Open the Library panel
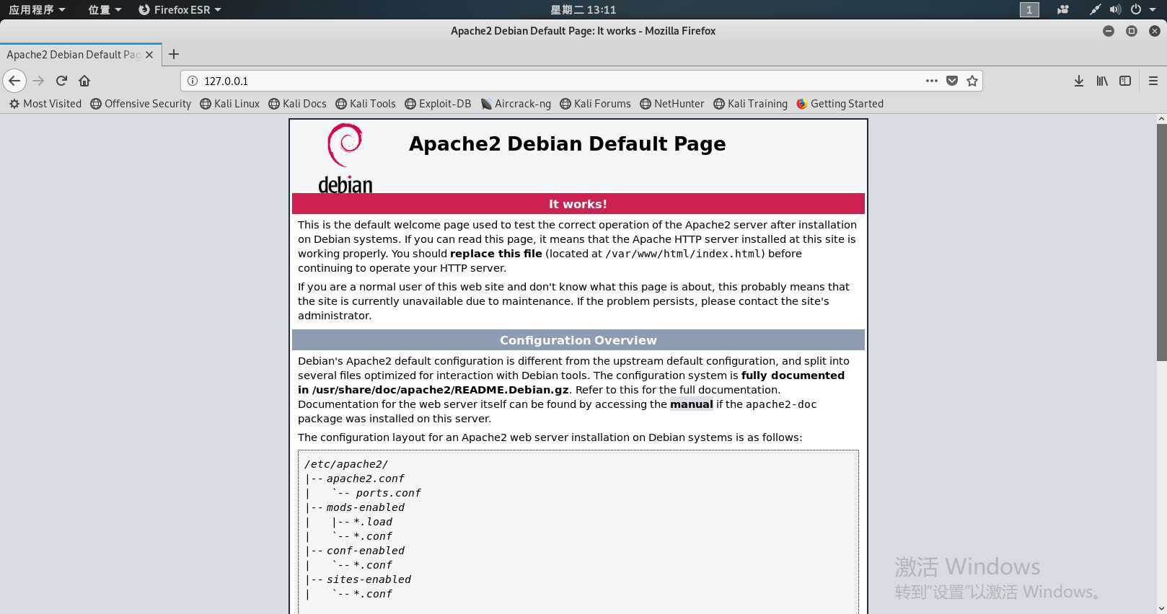1167x614 pixels. [1102, 81]
